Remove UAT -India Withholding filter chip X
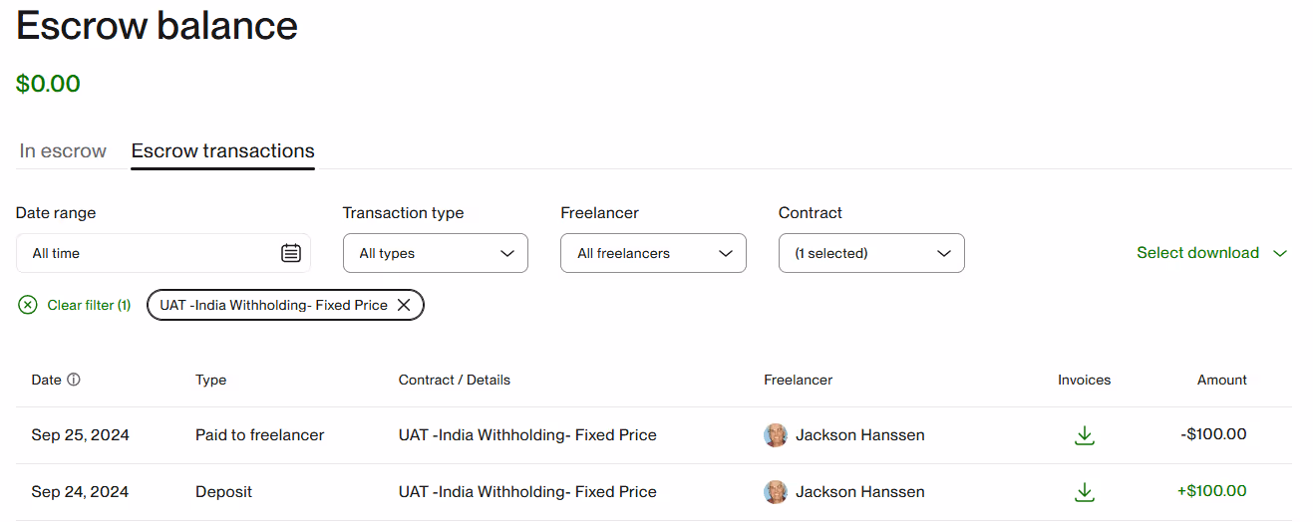Screen dimensions: 1313x522 (404, 305)
